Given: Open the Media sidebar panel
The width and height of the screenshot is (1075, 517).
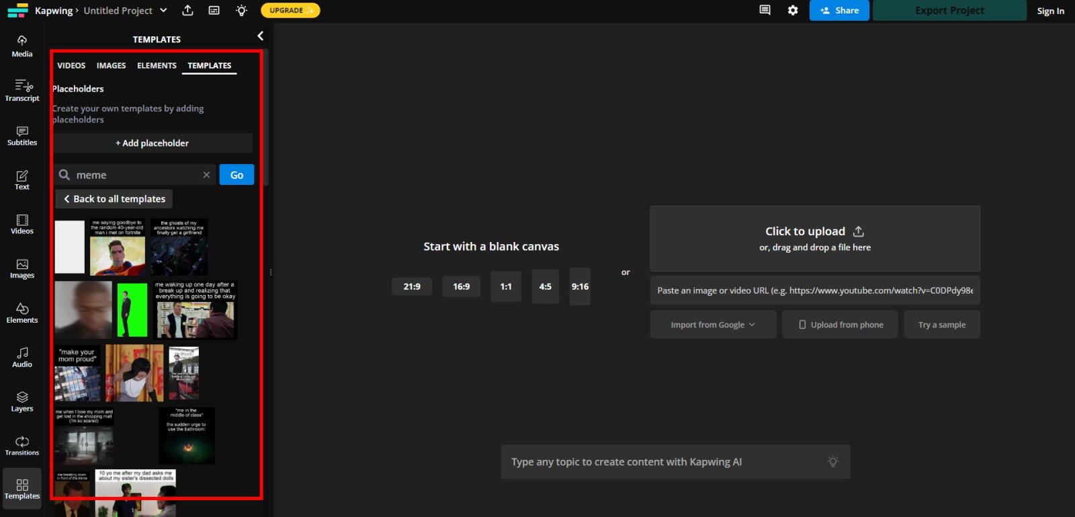Looking at the screenshot, I should tap(22, 46).
